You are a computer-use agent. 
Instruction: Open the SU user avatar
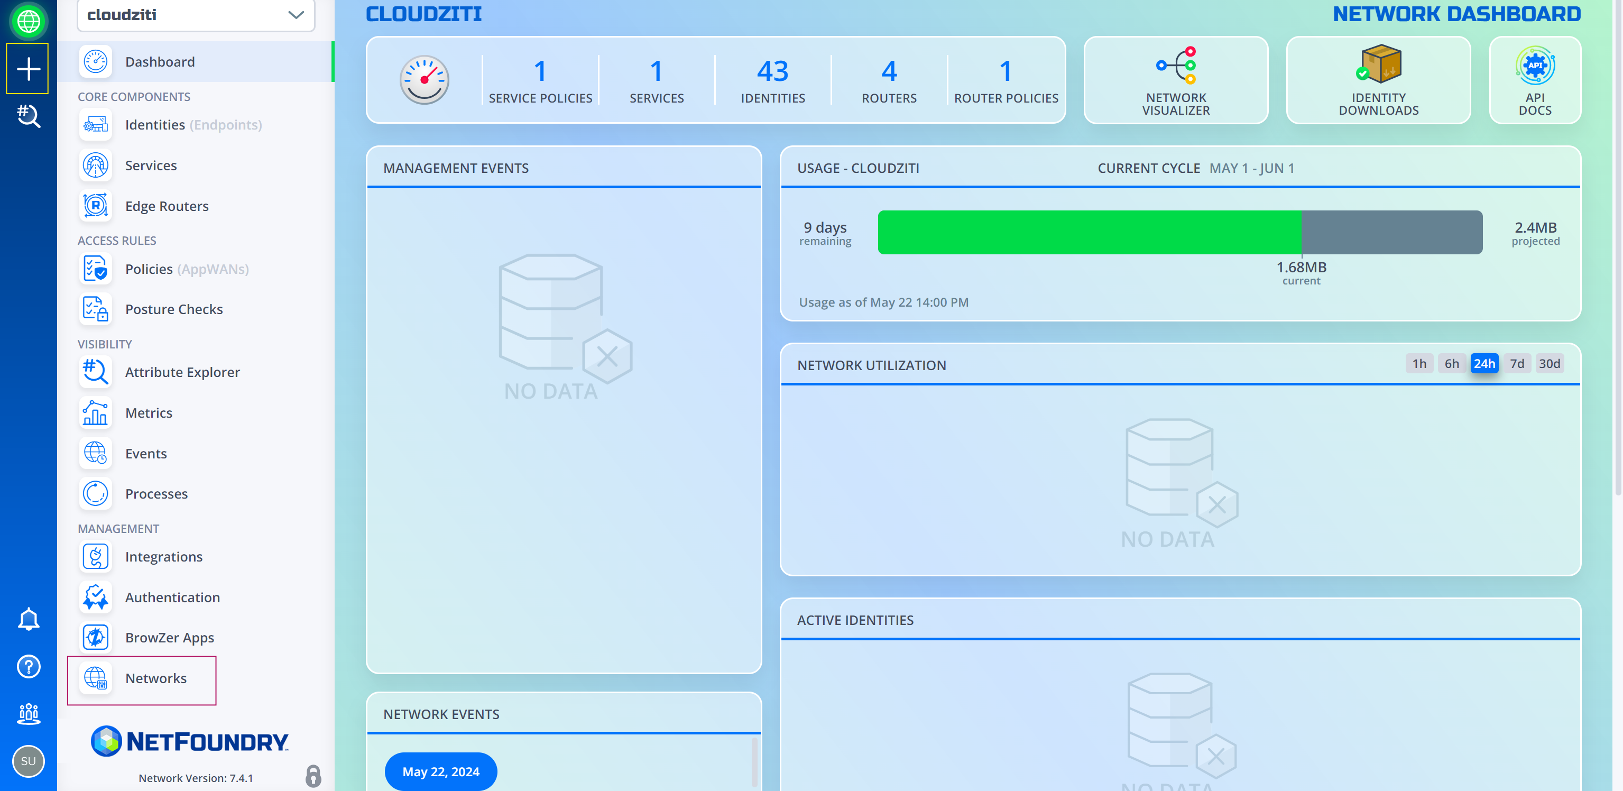[x=29, y=761]
